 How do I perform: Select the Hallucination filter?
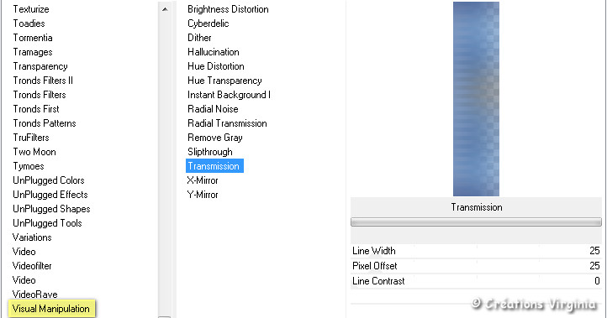214,52
